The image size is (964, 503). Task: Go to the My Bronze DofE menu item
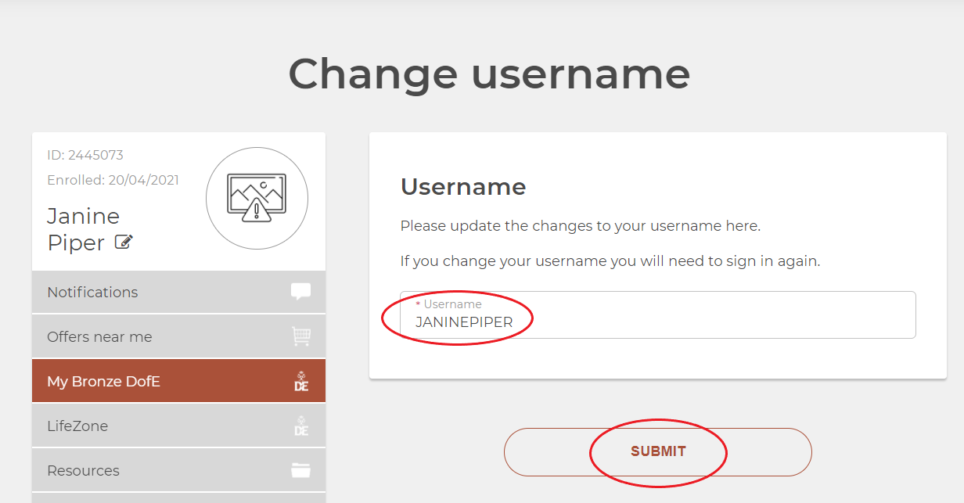click(178, 381)
